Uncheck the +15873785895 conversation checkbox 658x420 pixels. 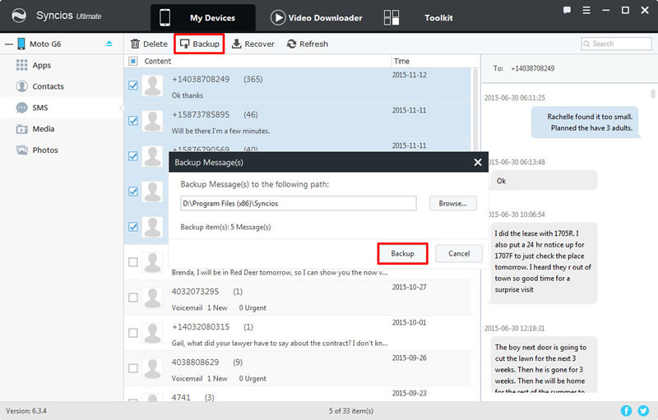(133, 121)
